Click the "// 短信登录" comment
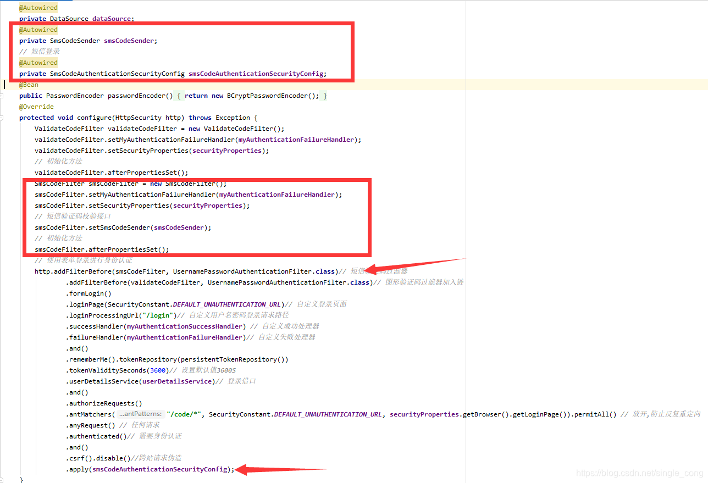 (40, 52)
